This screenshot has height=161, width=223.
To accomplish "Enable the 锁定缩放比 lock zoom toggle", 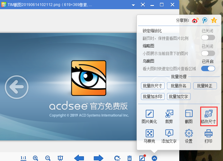I will pyautogui.click(x=208, y=38).
